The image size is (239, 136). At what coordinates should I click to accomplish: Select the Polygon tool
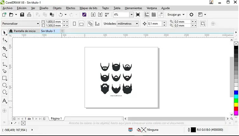(4, 92)
